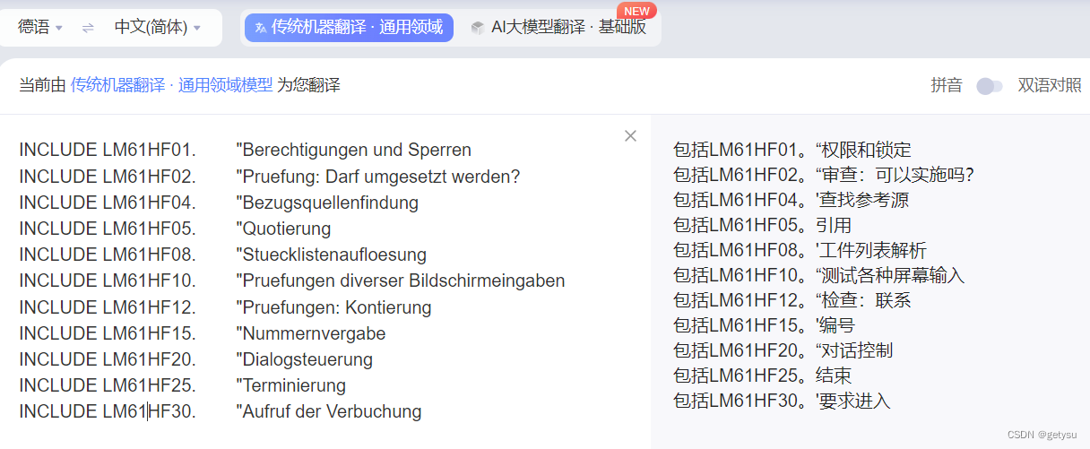Click source line "Bezugsquellenfindung"

(327, 203)
